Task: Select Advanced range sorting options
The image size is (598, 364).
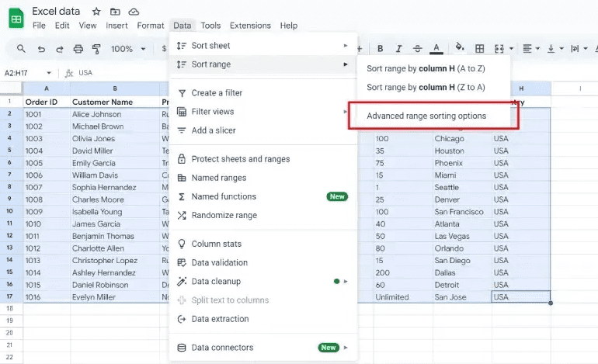Action: [x=426, y=116]
